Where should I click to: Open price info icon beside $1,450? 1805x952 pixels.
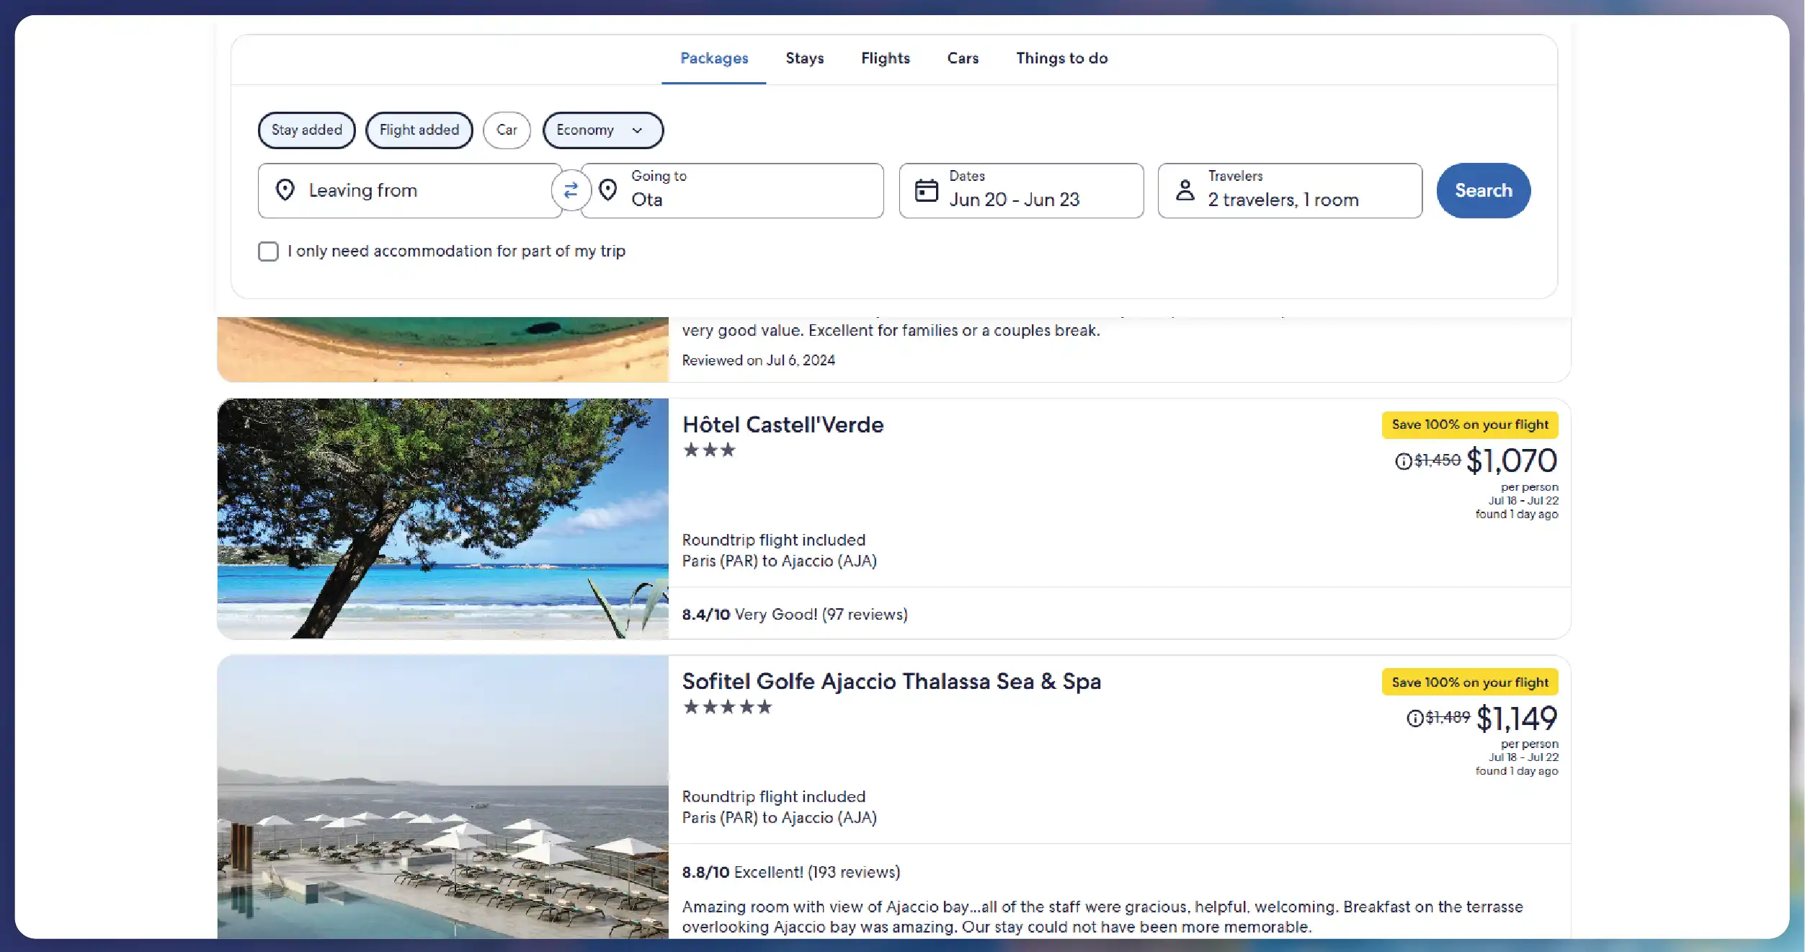[1403, 461]
